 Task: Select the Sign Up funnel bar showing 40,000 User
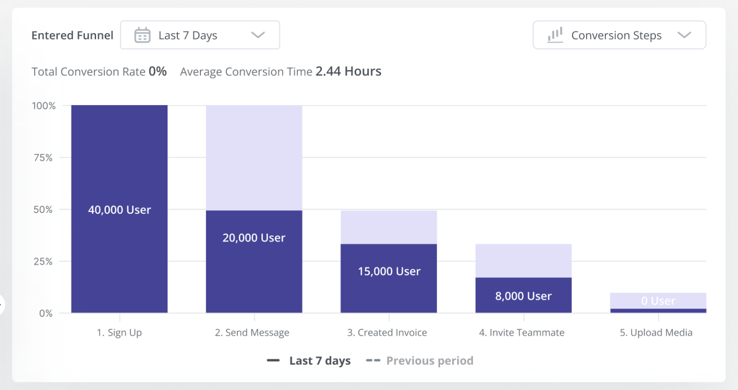pos(119,209)
